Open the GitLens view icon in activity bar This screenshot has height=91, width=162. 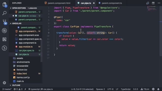click(x=4, y=48)
